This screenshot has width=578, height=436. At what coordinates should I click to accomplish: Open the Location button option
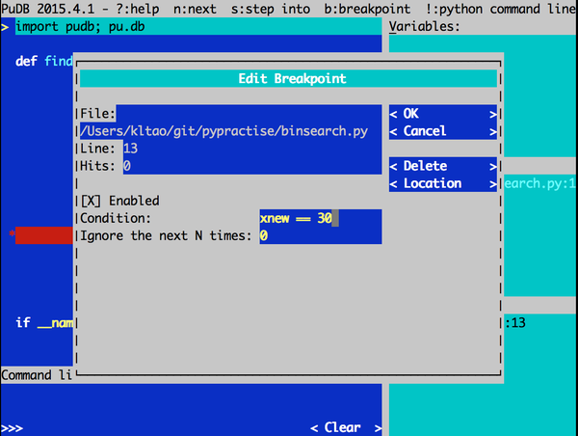pyautogui.click(x=442, y=183)
